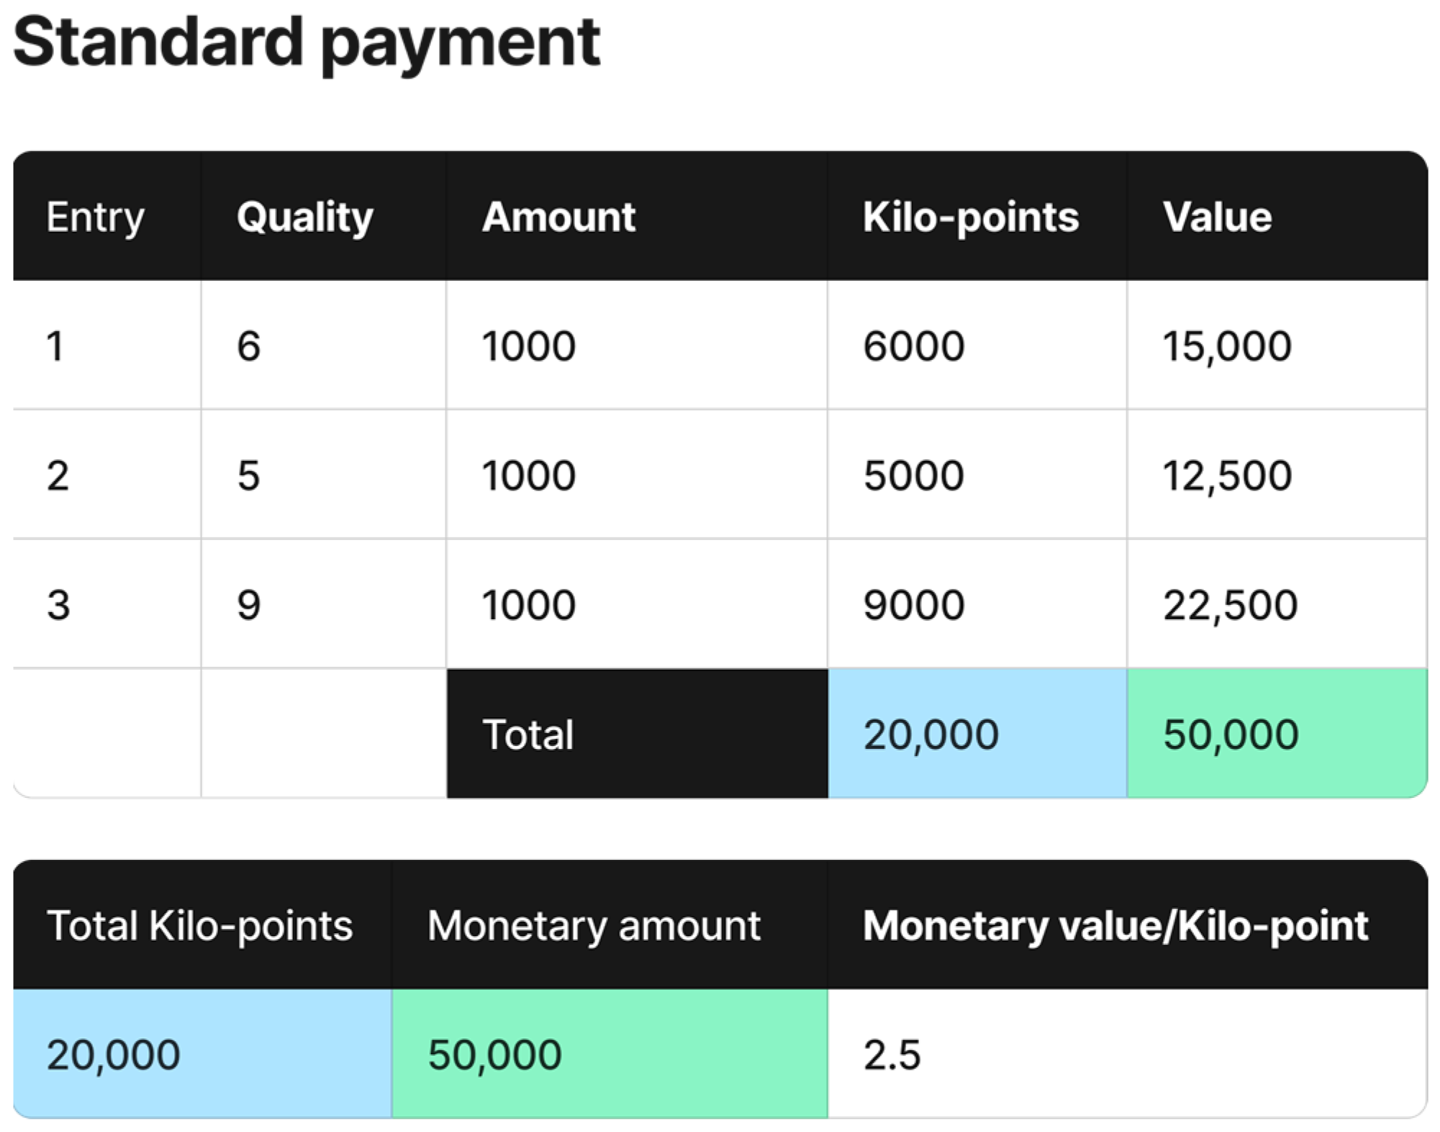Select the Total Kilo-points header

(x=200, y=925)
